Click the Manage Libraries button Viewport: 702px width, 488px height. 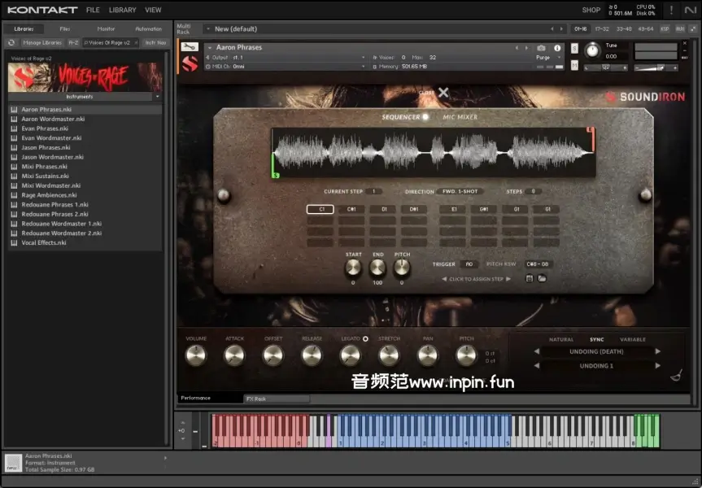click(x=42, y=42)
